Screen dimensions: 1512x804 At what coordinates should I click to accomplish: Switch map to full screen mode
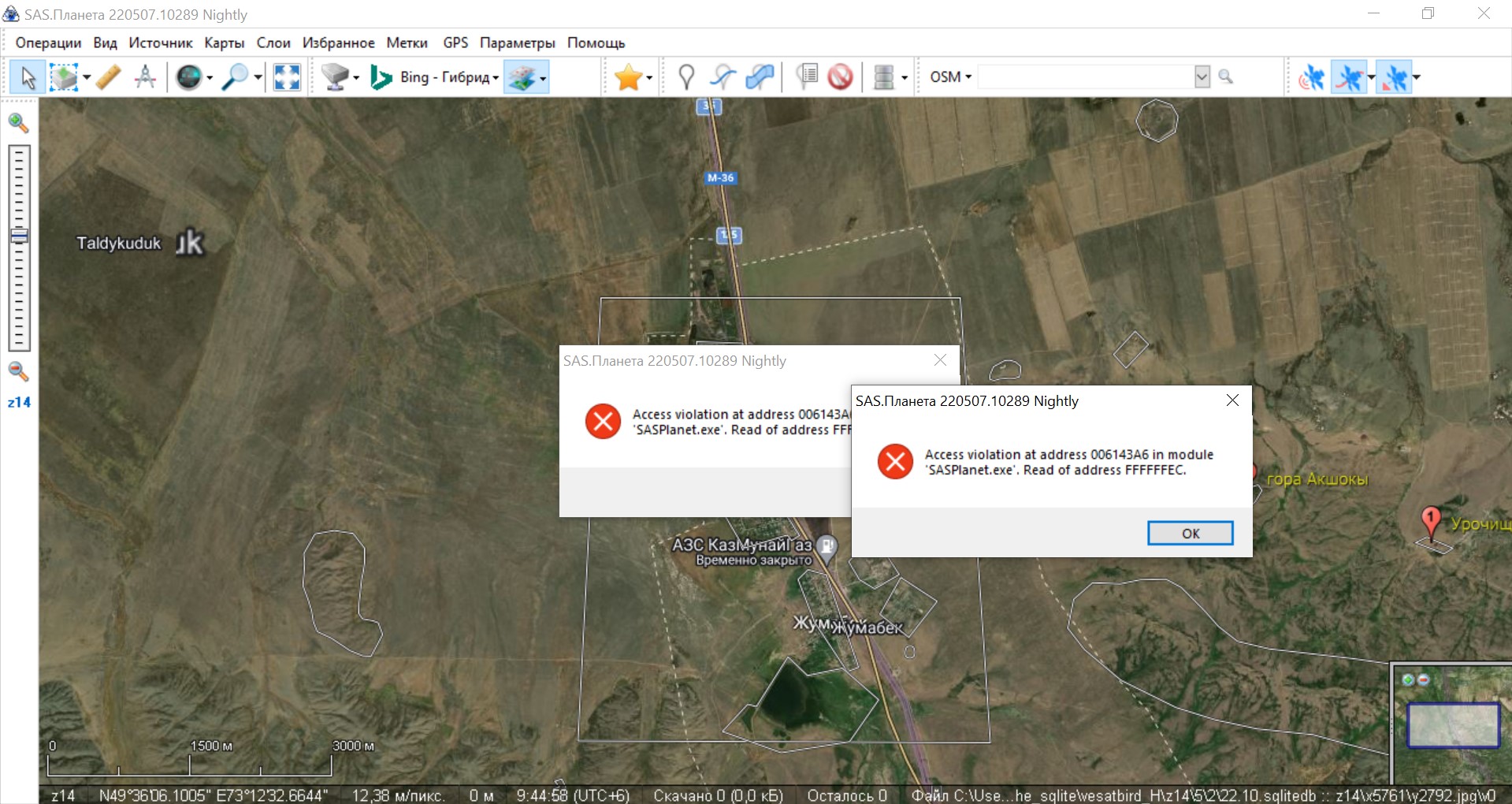tap(287, 77)
